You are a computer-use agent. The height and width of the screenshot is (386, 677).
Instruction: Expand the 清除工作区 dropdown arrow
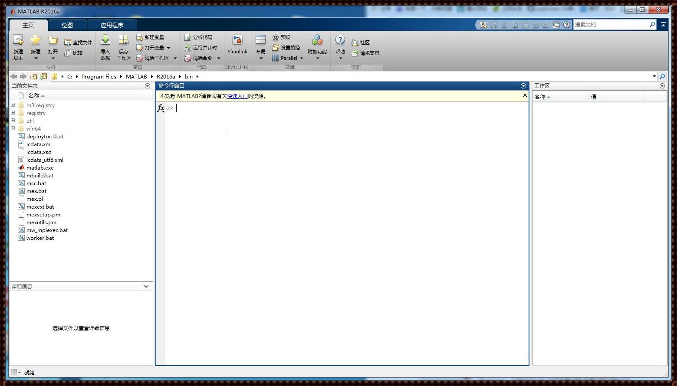click(x=175, y=58)
